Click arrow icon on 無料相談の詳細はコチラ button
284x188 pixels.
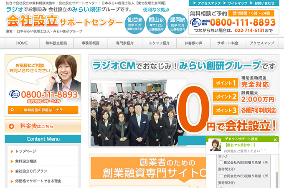point(12,110)
